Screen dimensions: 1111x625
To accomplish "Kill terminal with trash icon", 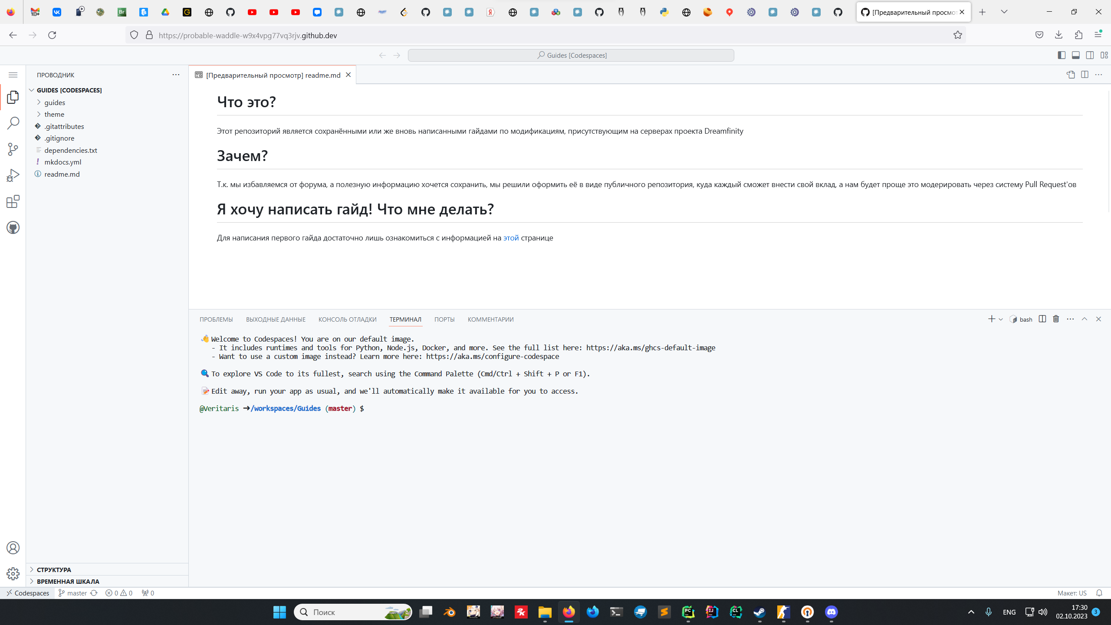I will coord(1056,319).
